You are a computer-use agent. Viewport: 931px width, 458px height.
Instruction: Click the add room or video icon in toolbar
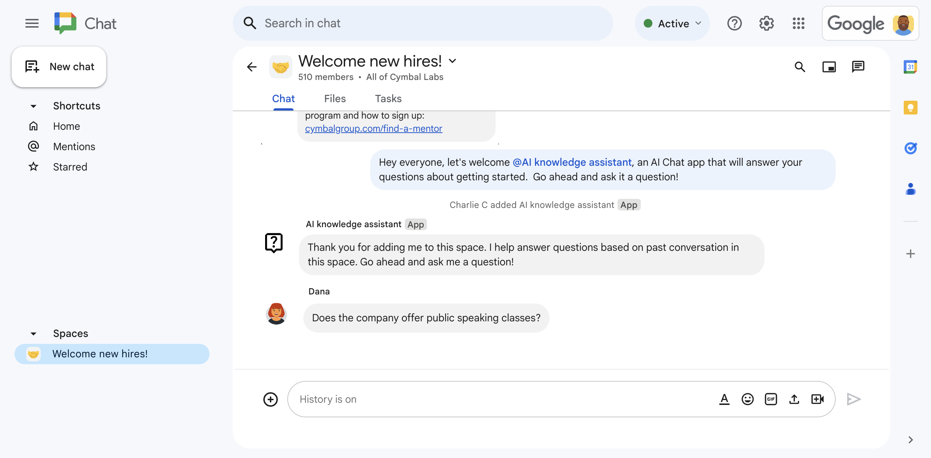[818, 399]
